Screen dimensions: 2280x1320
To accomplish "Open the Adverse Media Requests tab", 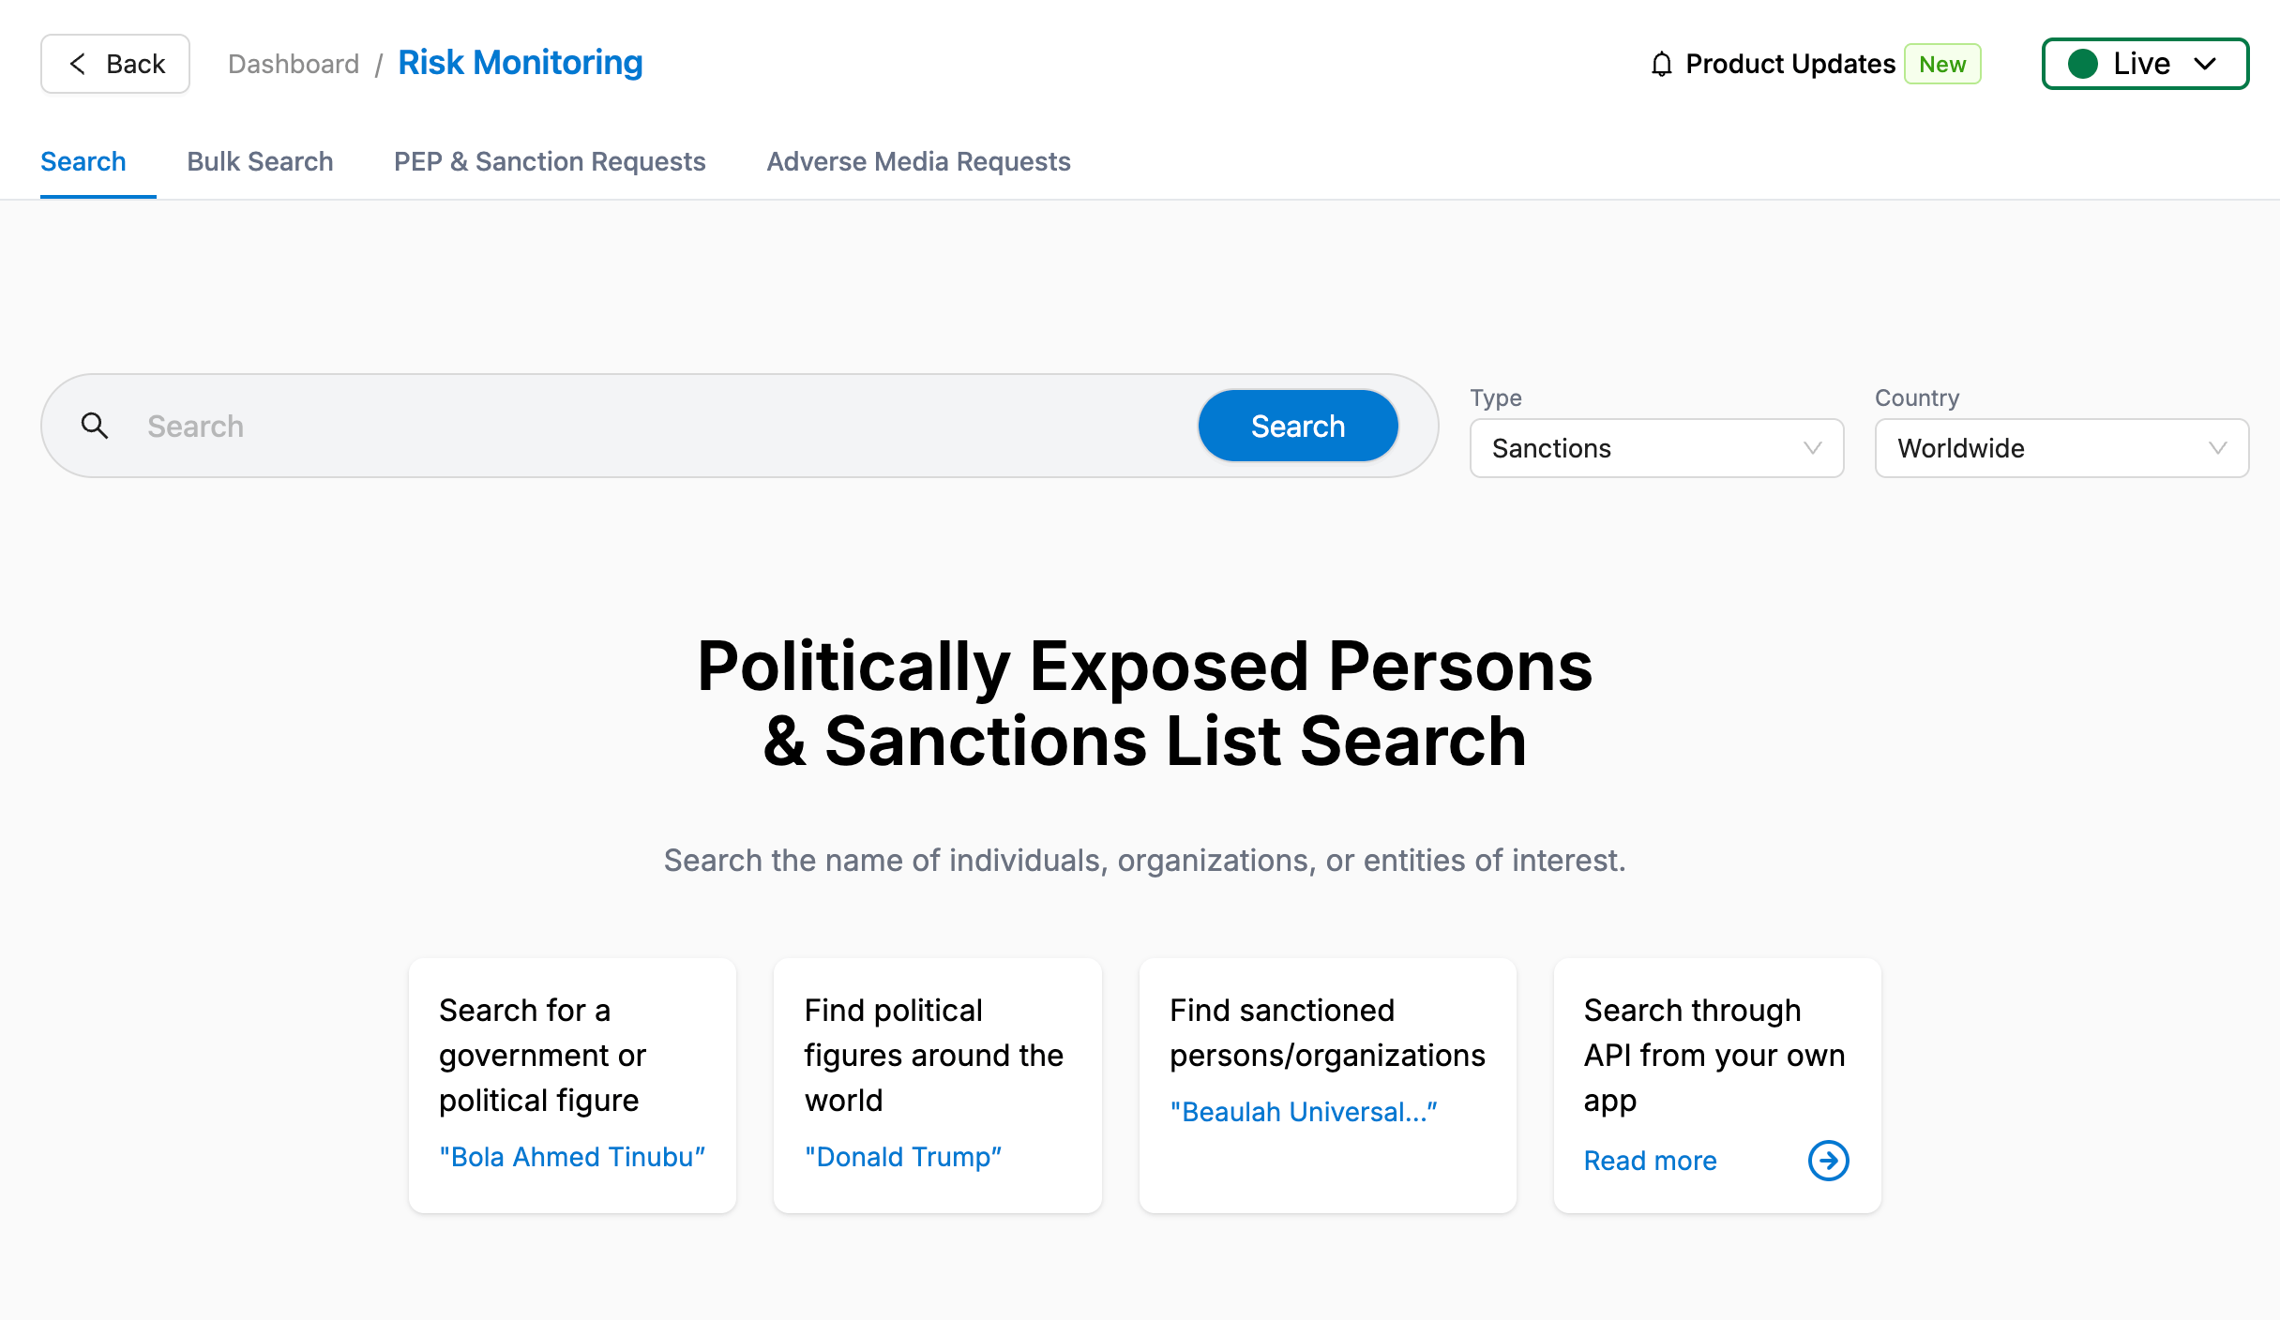I will 918,161.
